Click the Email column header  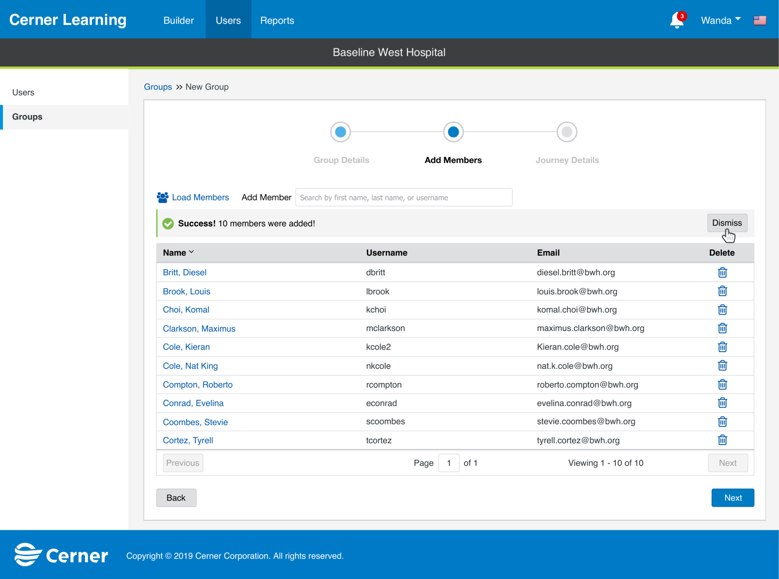click(548, 253)
